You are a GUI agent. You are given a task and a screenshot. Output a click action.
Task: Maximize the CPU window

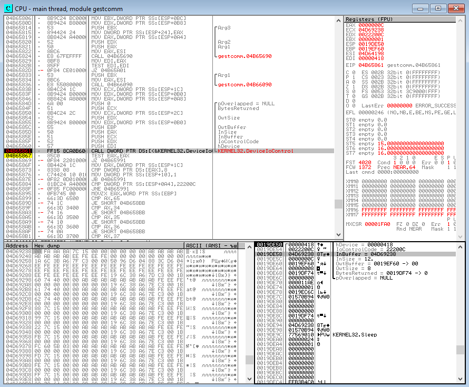(x=438, y=8)
